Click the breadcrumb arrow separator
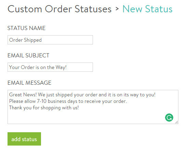189x150 pixels. point(117,9)
